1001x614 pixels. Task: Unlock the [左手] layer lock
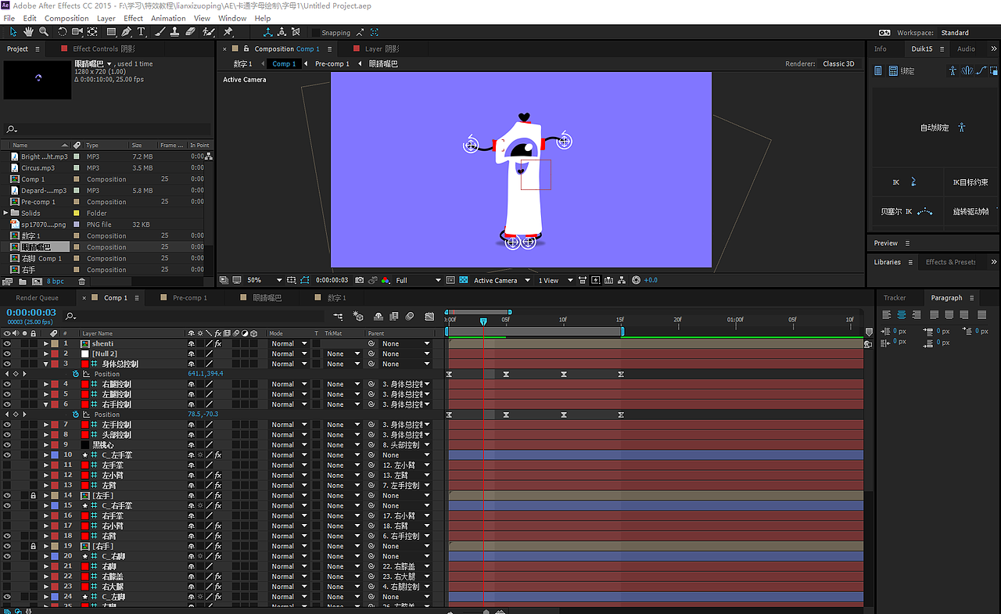pos(33,496)
